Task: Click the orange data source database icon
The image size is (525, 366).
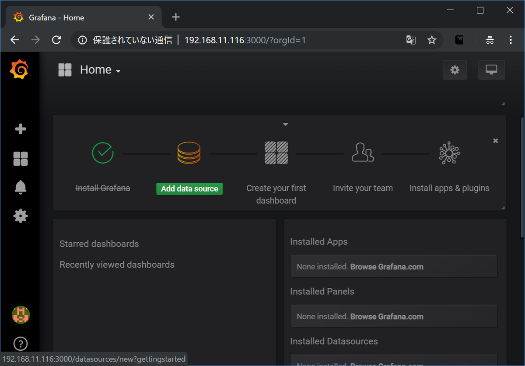Action: [189, 153]
